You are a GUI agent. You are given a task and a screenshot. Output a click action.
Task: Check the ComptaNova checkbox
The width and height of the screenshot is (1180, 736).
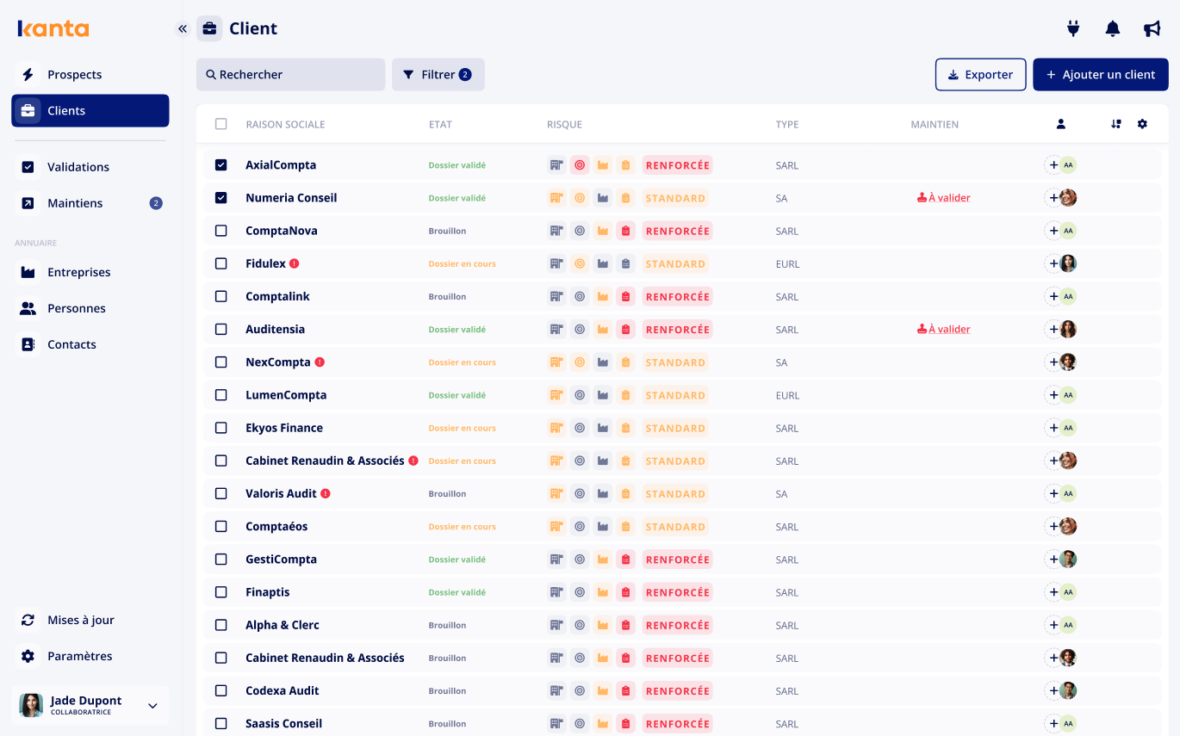221,231
